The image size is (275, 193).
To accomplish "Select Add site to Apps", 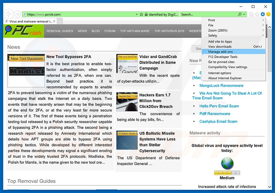I will [x=234, y=41].
